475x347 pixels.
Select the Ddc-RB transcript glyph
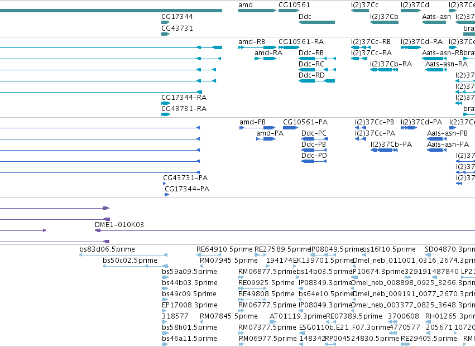[317, 59]
